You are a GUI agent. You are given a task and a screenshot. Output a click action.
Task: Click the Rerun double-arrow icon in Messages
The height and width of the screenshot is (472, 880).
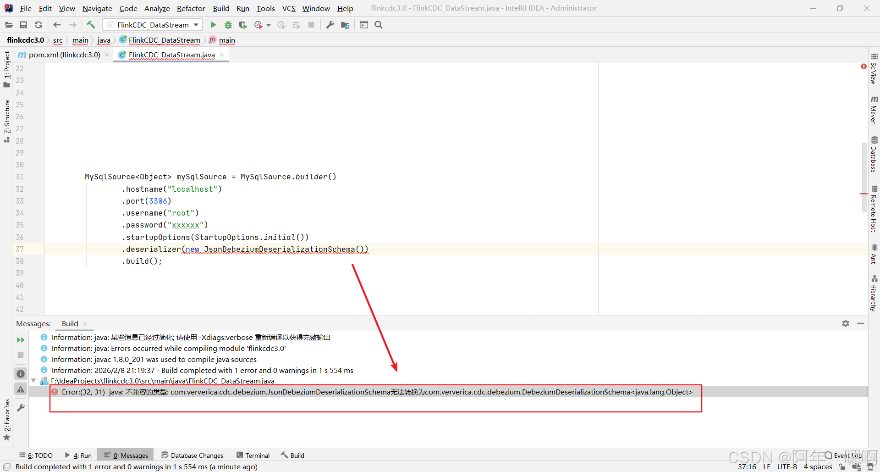click(21, 340)
